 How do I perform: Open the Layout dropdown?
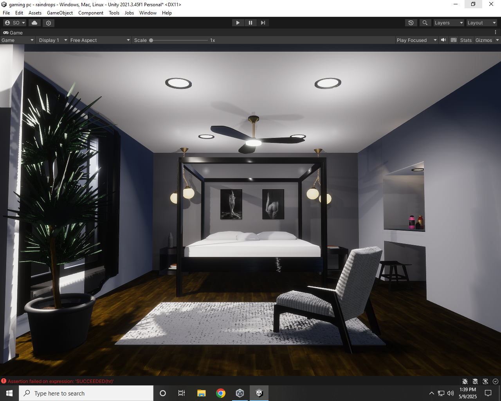(x=481, y=23)
